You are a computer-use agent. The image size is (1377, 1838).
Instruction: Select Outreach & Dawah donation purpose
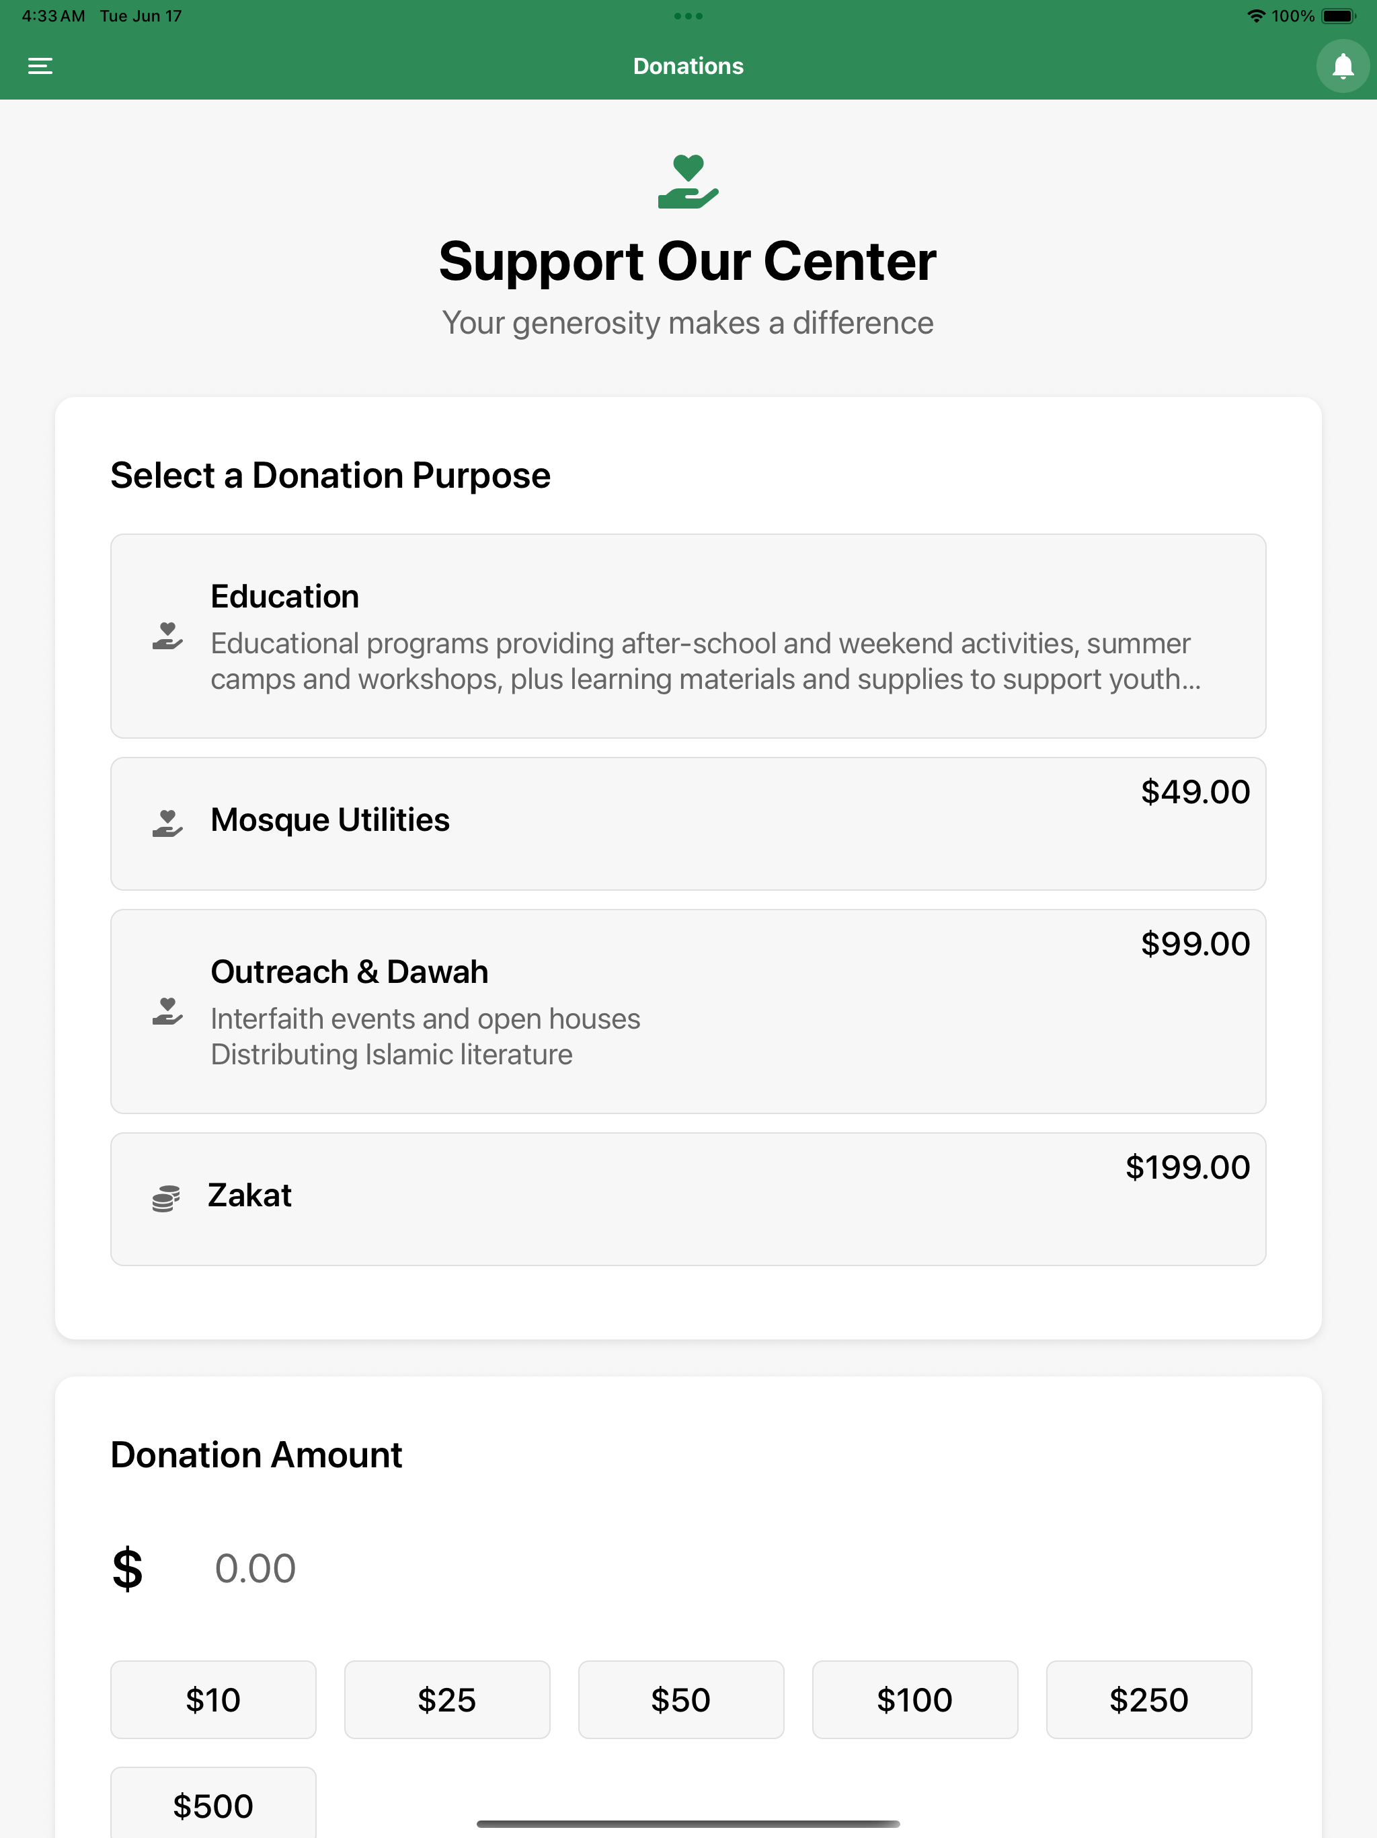[x=688, y=1011]
